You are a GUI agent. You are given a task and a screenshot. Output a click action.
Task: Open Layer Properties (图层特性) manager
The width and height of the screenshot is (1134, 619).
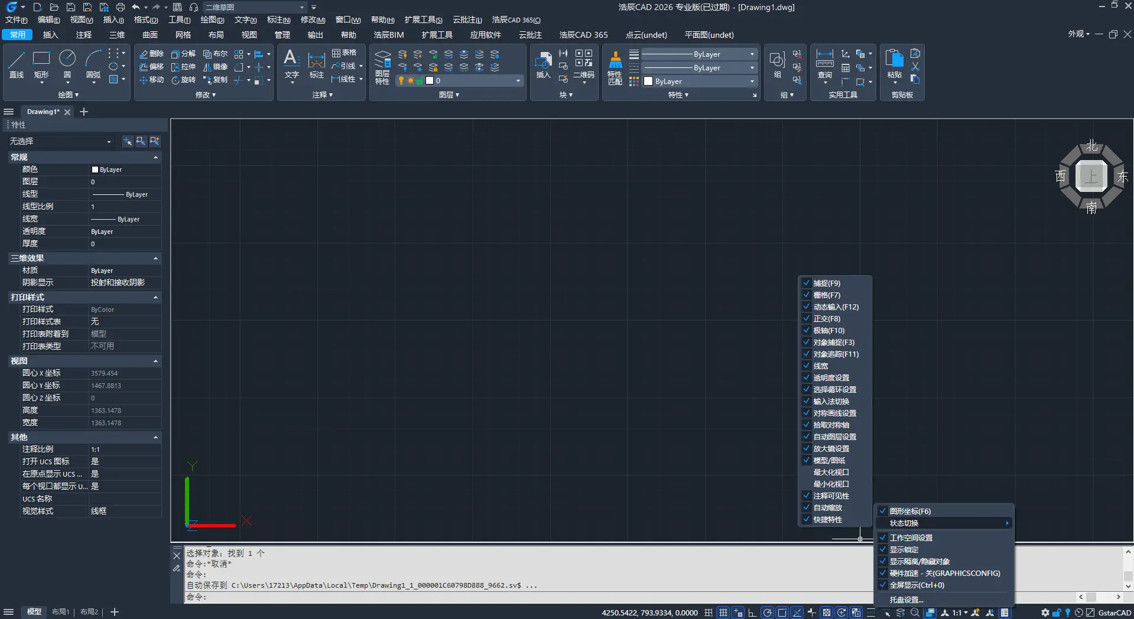(x=382, y=68)
